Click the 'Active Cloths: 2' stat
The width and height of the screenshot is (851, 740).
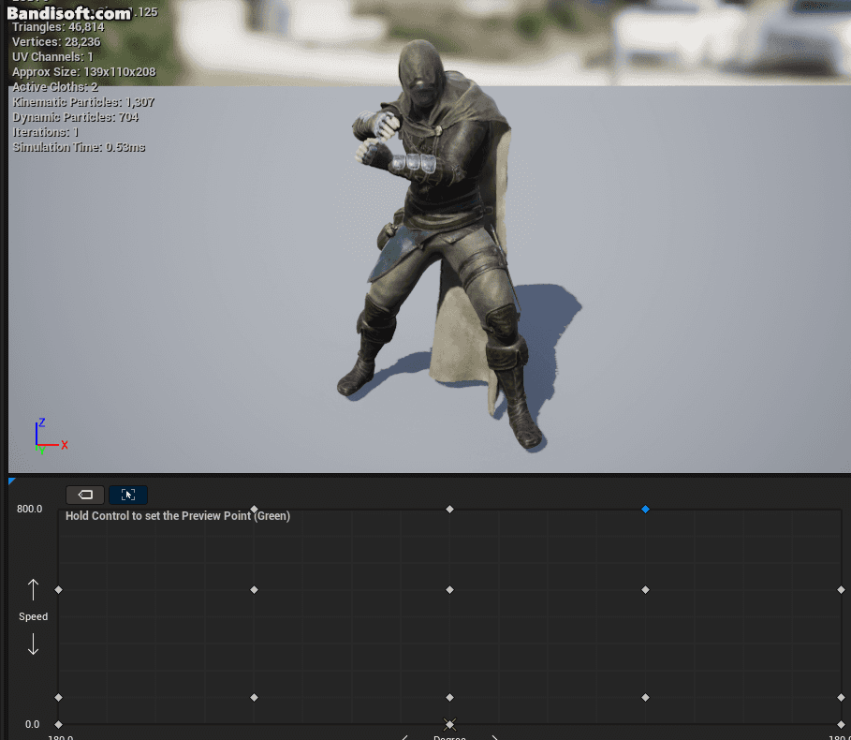(x=55, y=87)
